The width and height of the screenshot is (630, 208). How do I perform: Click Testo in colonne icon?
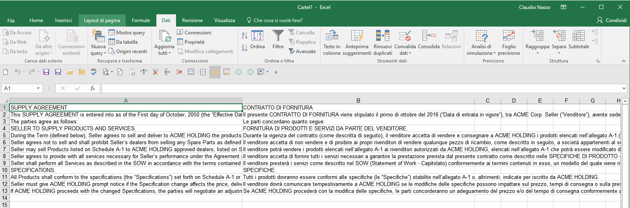click(332, 36)
